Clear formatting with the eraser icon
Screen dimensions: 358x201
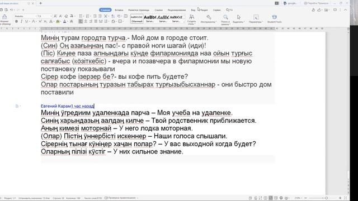click(66, 16)
